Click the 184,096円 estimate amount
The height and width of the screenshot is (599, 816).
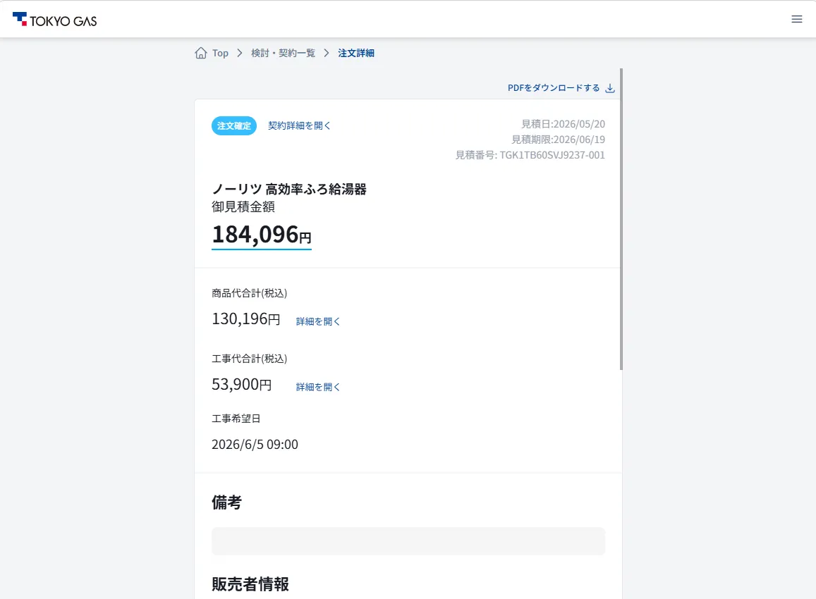[x=261, y=235]
